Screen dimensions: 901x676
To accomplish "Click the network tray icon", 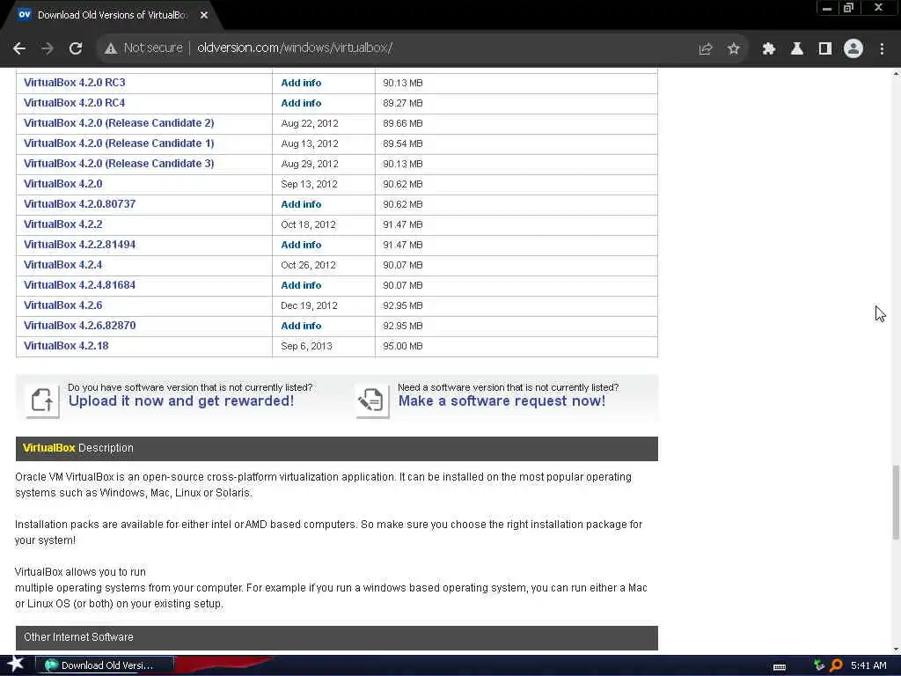I will (x=819, y=665).
